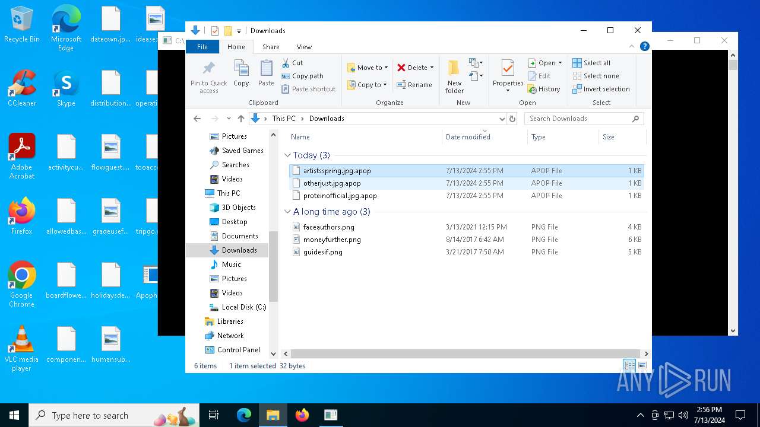Switch to the View ribbon tab
760x427 pixels.
(x=304, y=47)
